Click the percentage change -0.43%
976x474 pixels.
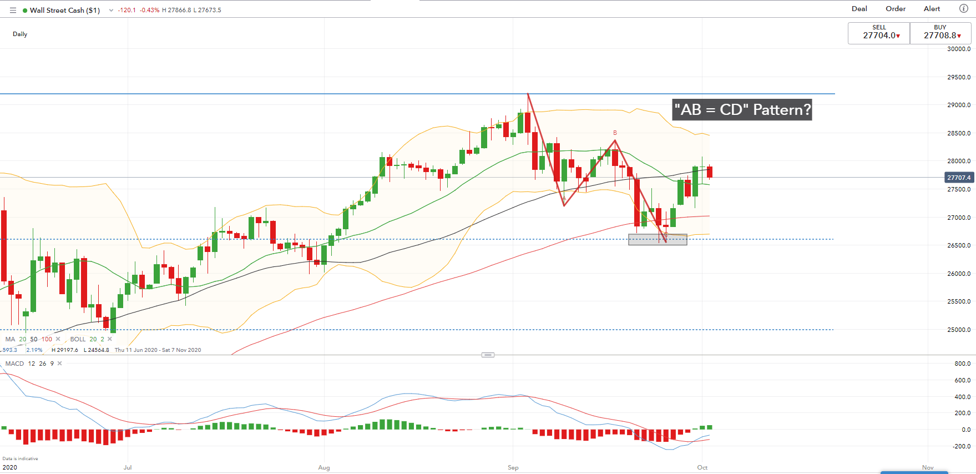149,10
